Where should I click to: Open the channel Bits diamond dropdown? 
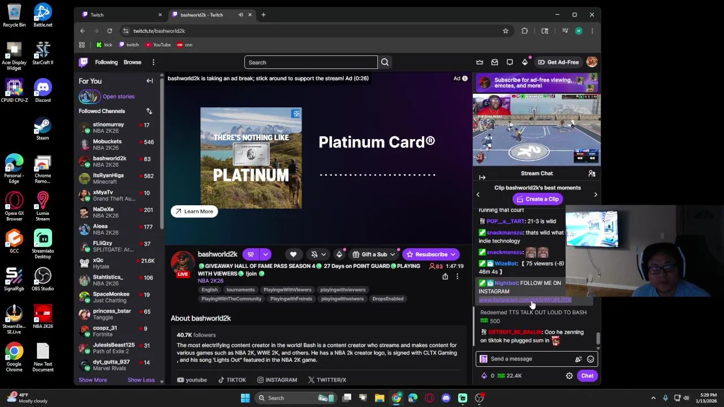[339, 254]
